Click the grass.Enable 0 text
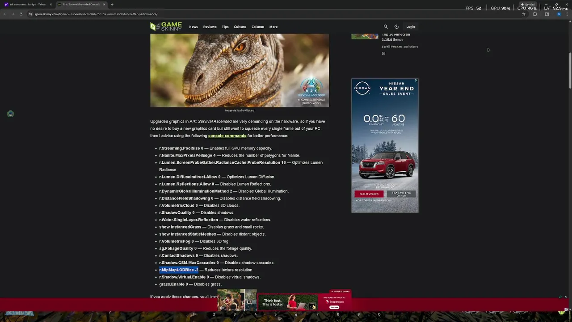This screenshot has width=572, height=322. click(x=173, y=284)
